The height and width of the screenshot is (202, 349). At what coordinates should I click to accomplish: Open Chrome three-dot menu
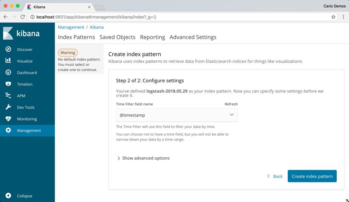pyautogui.click(x=343, y=17)
